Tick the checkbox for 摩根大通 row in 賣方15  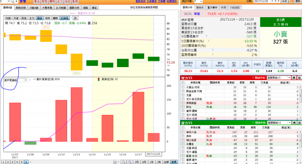[183, 132]
